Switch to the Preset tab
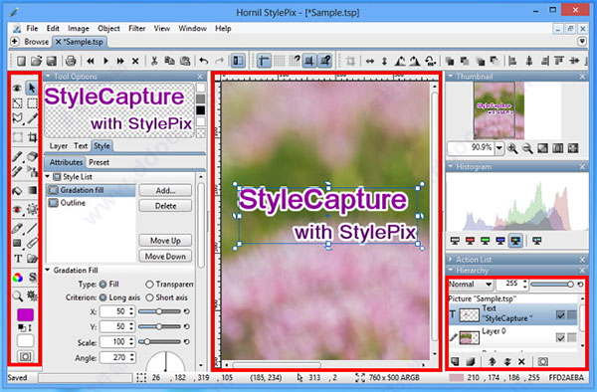597x392 pixels. coord(99,162)
